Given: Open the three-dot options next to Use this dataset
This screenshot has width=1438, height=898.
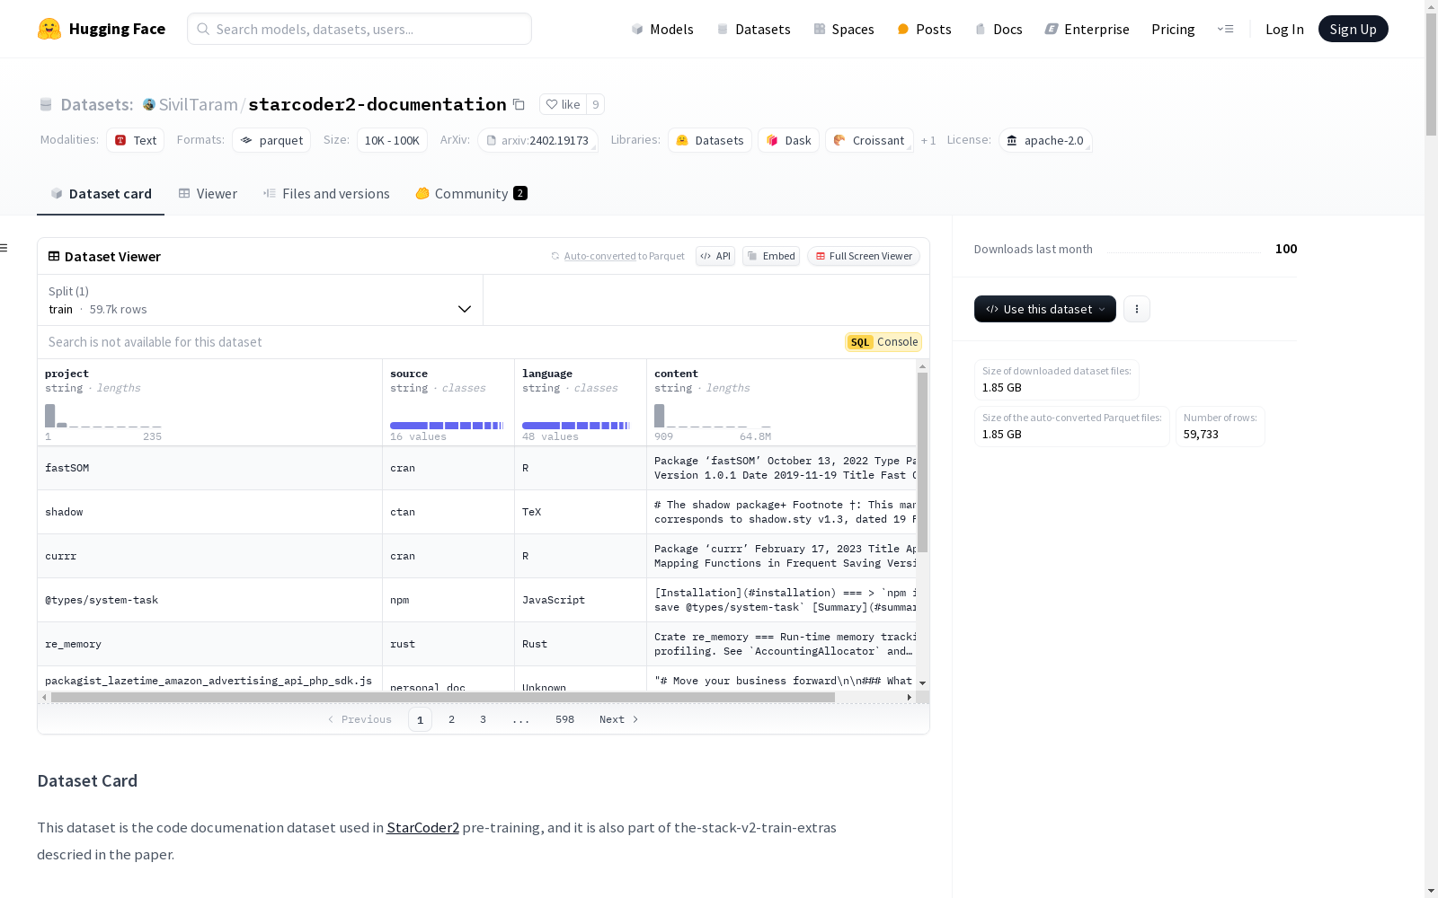Looking at the screenshot, I should tap(1137, 309).
